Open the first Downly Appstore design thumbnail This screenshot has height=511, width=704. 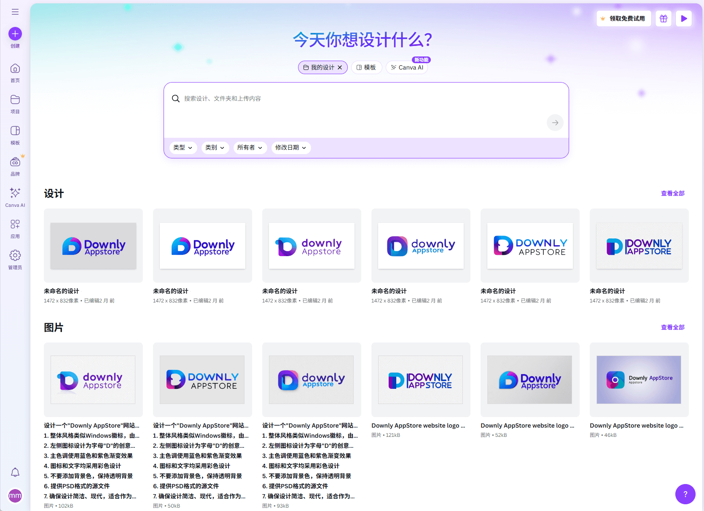point(93,246)
